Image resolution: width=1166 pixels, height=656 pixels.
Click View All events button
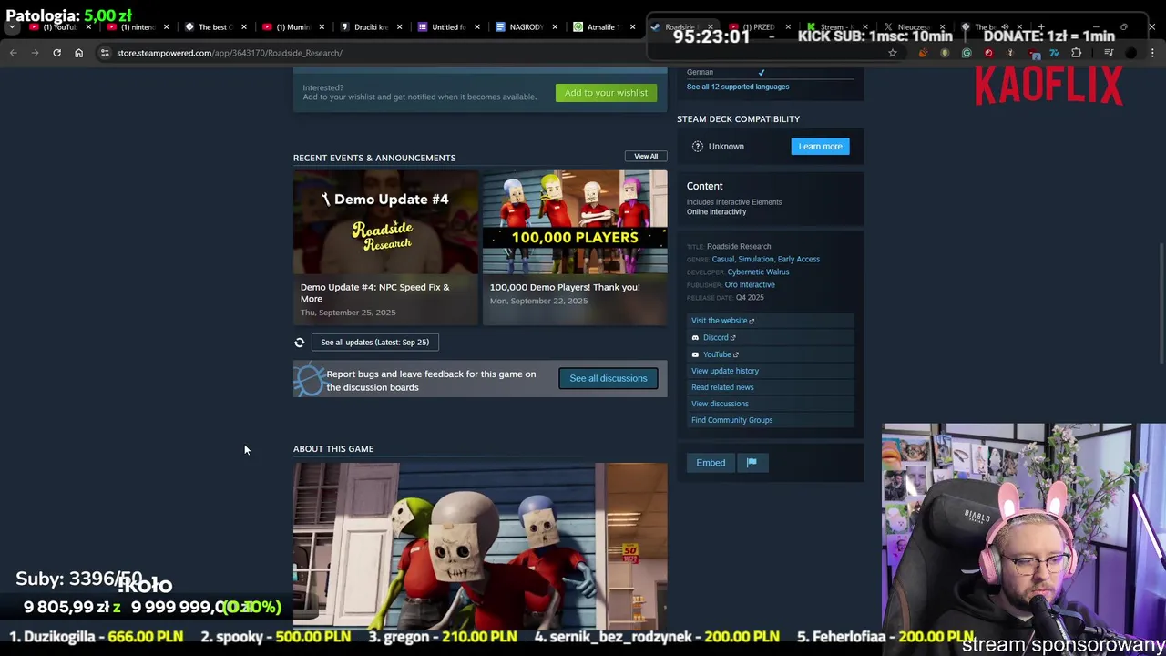point(646,157)
